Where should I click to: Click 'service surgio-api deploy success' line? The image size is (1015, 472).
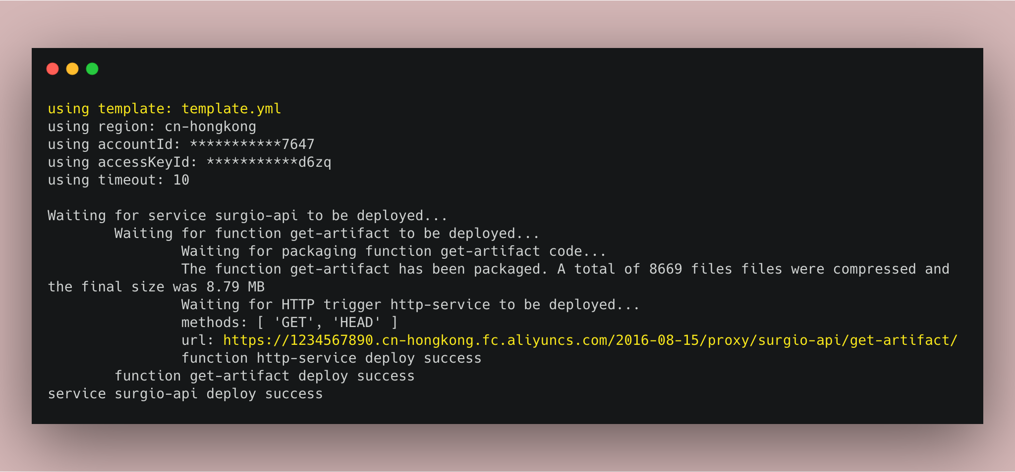pyautogui.click(x=185, y=394)
